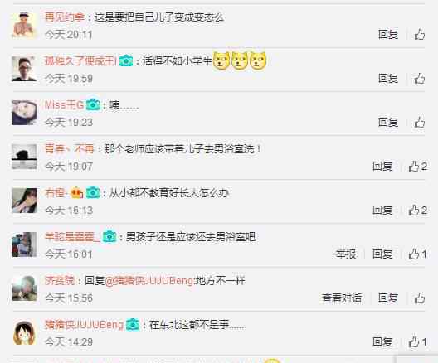The image size is (438, 363).
Task: Like the comment posted at 今天 20:11
Action: tap(420, 34)
